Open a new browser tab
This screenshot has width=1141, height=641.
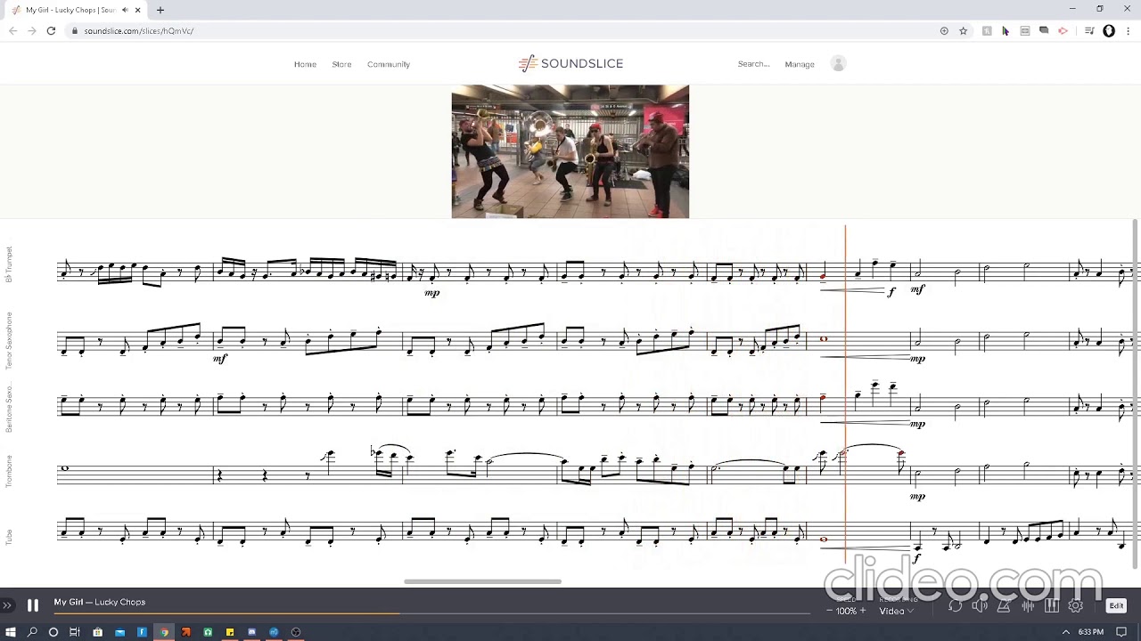point(160,10)
